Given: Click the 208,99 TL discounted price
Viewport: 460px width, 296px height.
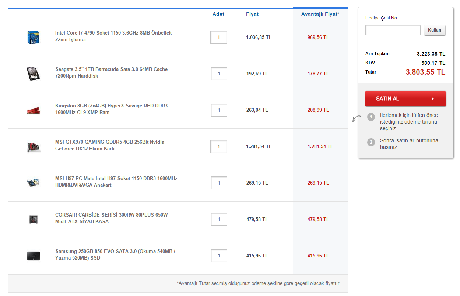Looking at the screenshot, I should [x=318, y=110].
